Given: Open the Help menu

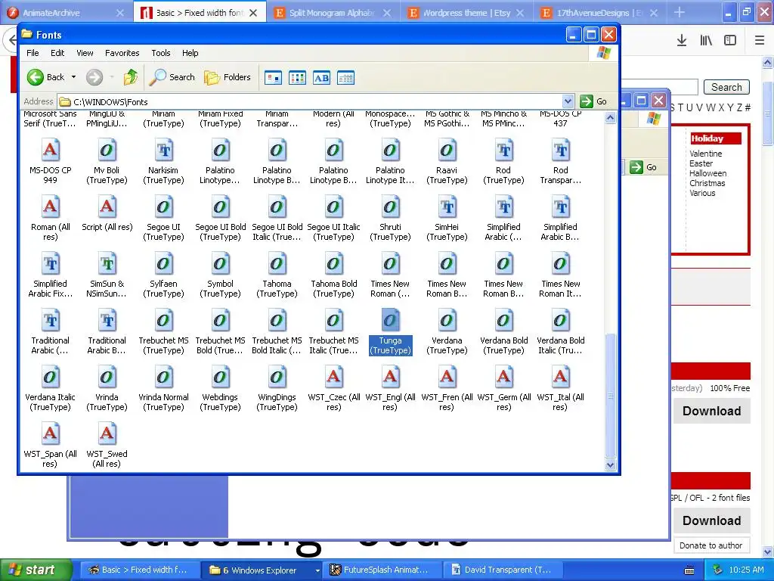Looking at the screenshot, I should coord(190,53).
